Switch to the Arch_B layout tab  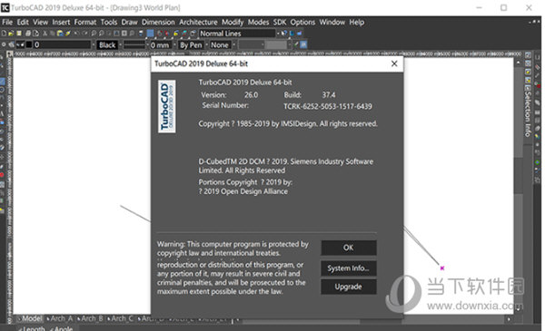(x=90, y=318)
